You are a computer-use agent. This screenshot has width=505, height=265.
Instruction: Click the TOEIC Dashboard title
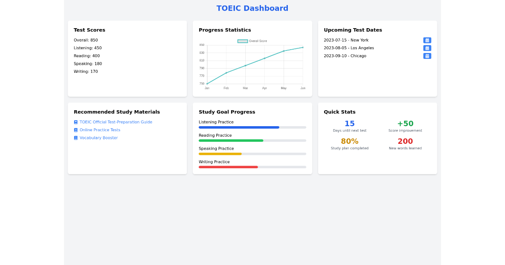tap(252, 8)
